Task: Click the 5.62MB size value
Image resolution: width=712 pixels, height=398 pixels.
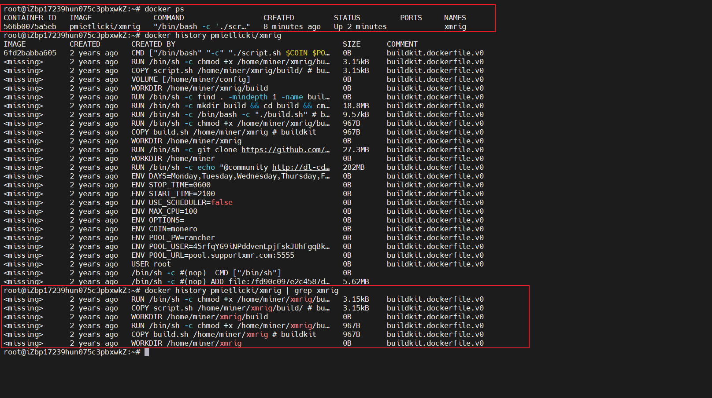Action: click(x=356, y=281)
